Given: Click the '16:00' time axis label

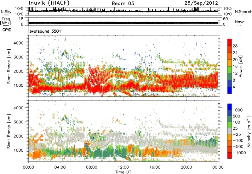Looking at the screenshot, I should [x=155, y=167].
